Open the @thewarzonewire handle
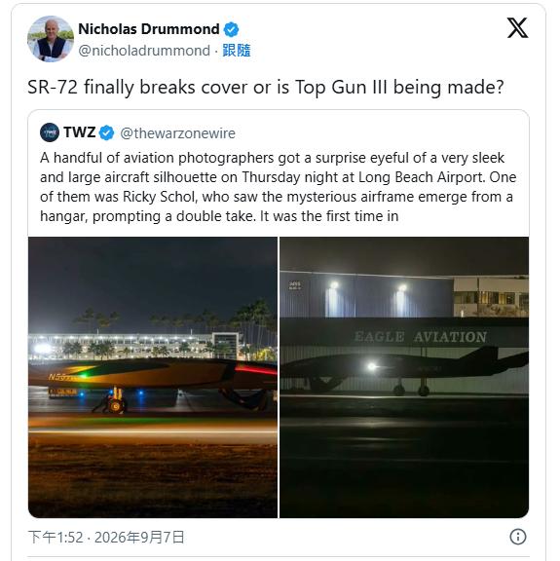Screen dimensions: 560x561 pyautogui.click(x=178, y=133)
